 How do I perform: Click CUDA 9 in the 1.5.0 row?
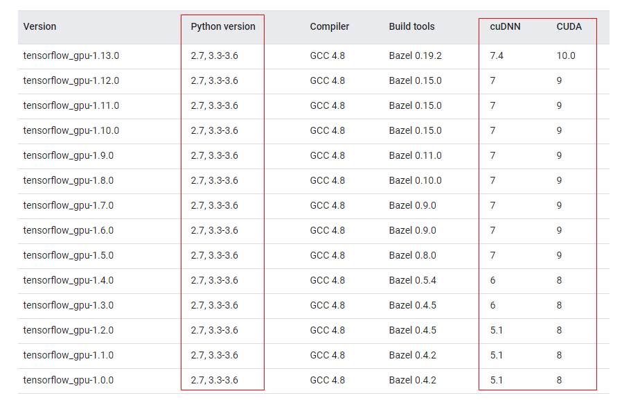[x=559, y=255]
